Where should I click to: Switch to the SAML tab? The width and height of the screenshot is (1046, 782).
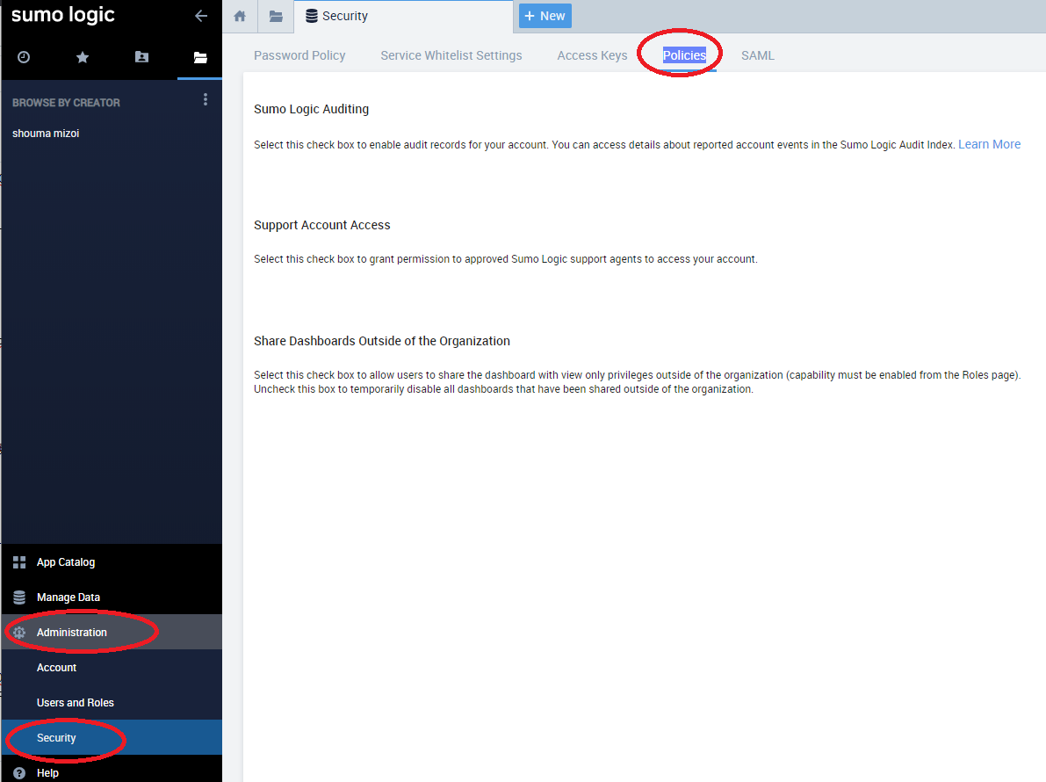coord(758,55)
